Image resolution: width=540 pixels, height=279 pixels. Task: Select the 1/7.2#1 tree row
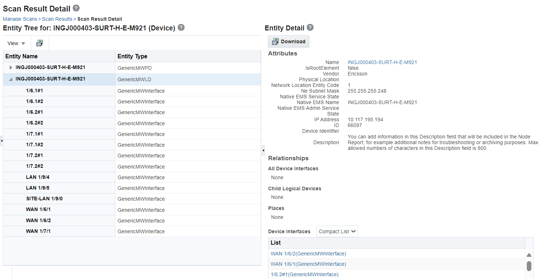pyautogui.click(x=132, y=156)
